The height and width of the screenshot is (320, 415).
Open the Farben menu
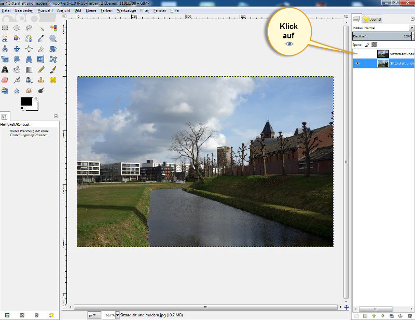[x=106, y=10]
